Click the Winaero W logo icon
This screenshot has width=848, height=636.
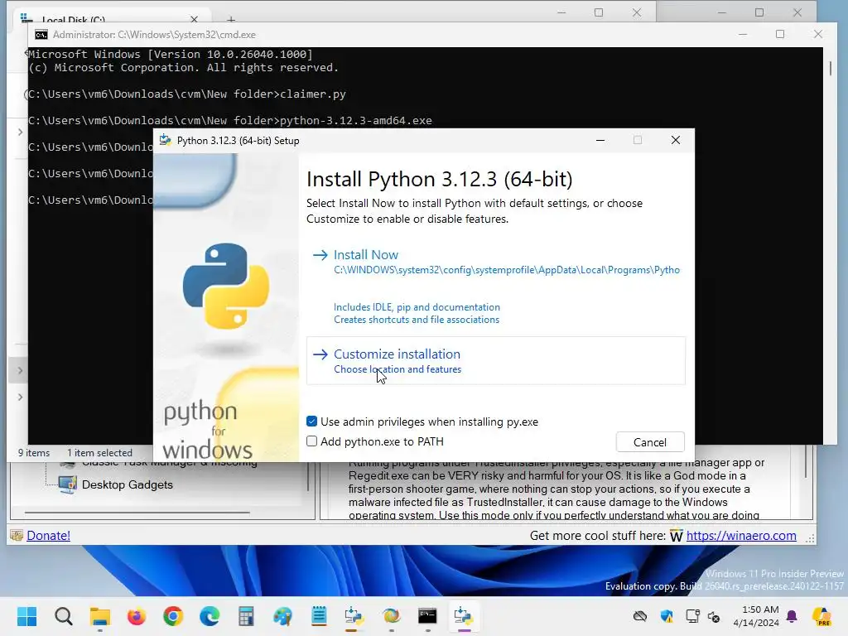676,536
